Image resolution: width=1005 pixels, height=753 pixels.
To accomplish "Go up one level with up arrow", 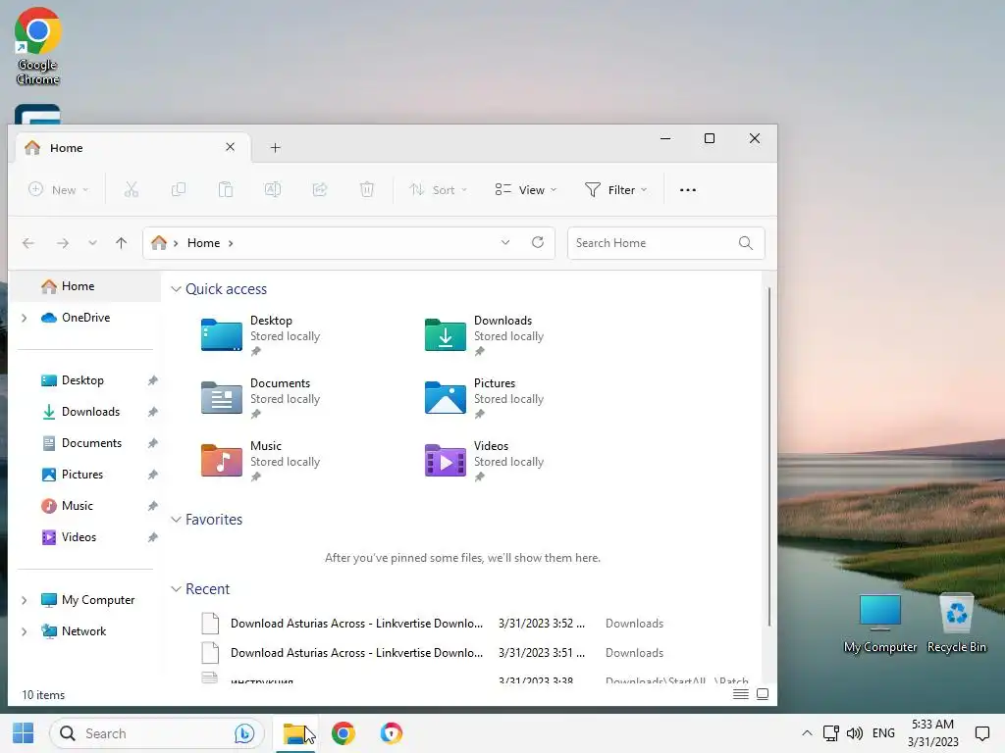I will click(121, 243).
